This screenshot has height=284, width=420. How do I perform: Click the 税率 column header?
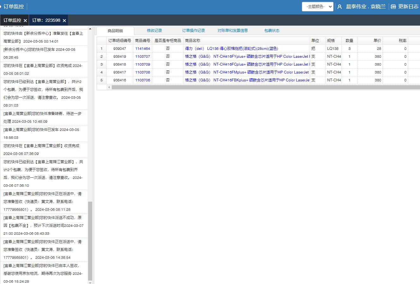coord(395,41)
